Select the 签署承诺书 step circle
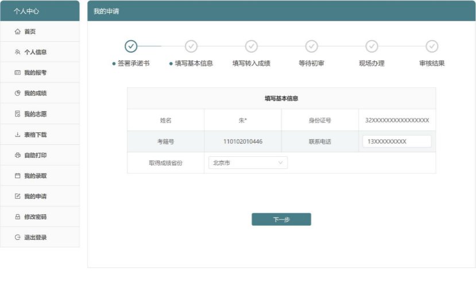 pos(131,46)
